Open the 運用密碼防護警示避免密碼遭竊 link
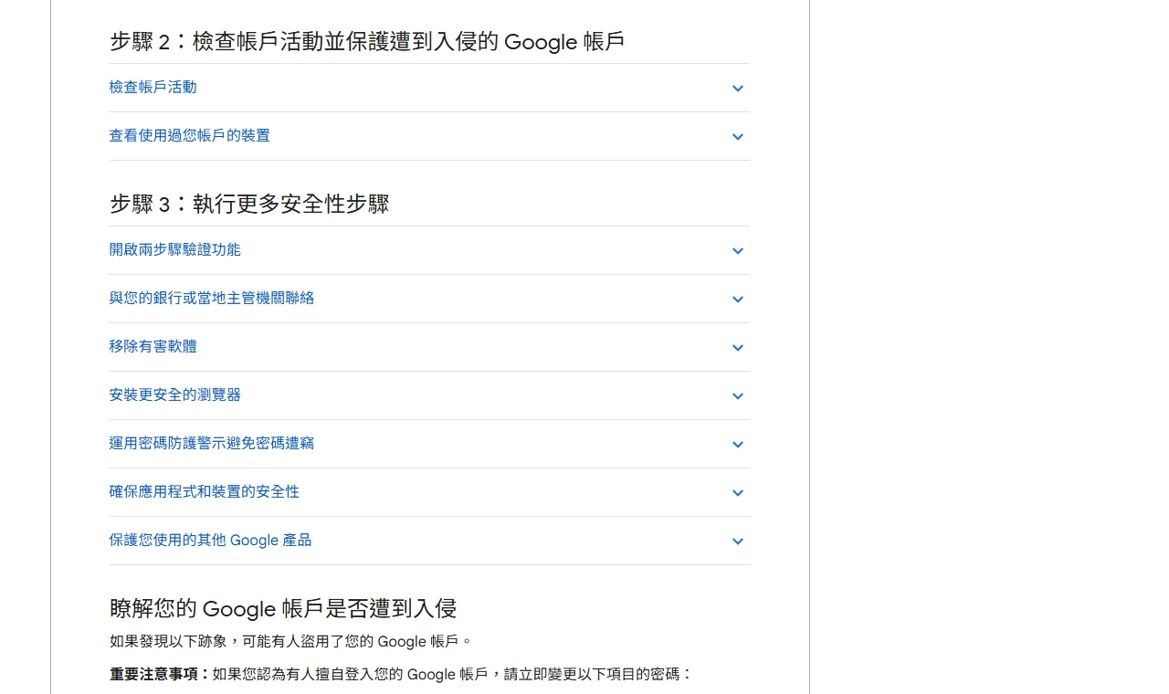This screenshot has width=1169, height=694. point(211,443)
